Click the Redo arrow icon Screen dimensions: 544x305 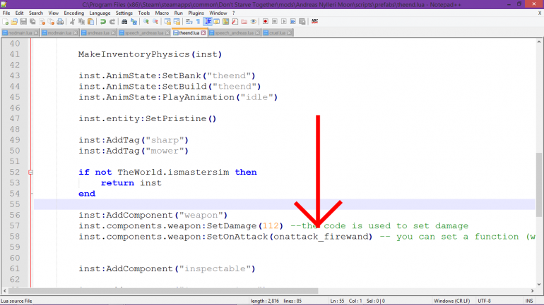(x=112, y=22)
